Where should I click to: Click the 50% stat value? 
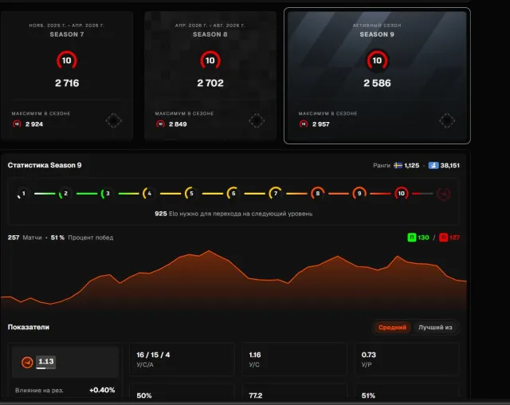(144, 395)
